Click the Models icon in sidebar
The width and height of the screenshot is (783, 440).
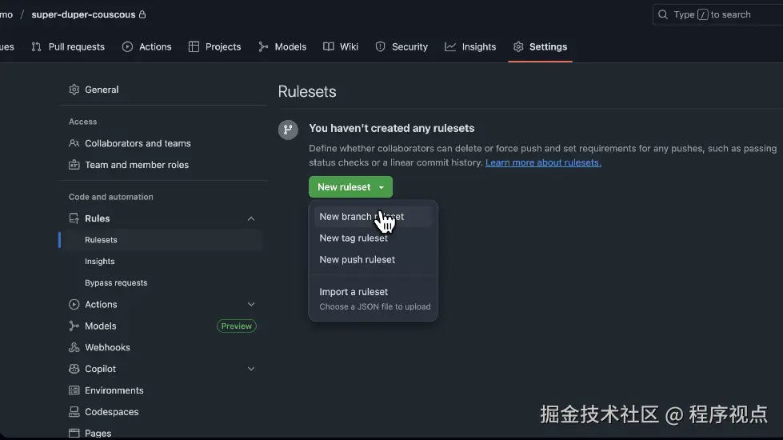tap(74, 326)
